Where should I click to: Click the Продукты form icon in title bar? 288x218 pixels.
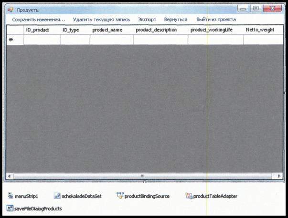click(11, 10)
